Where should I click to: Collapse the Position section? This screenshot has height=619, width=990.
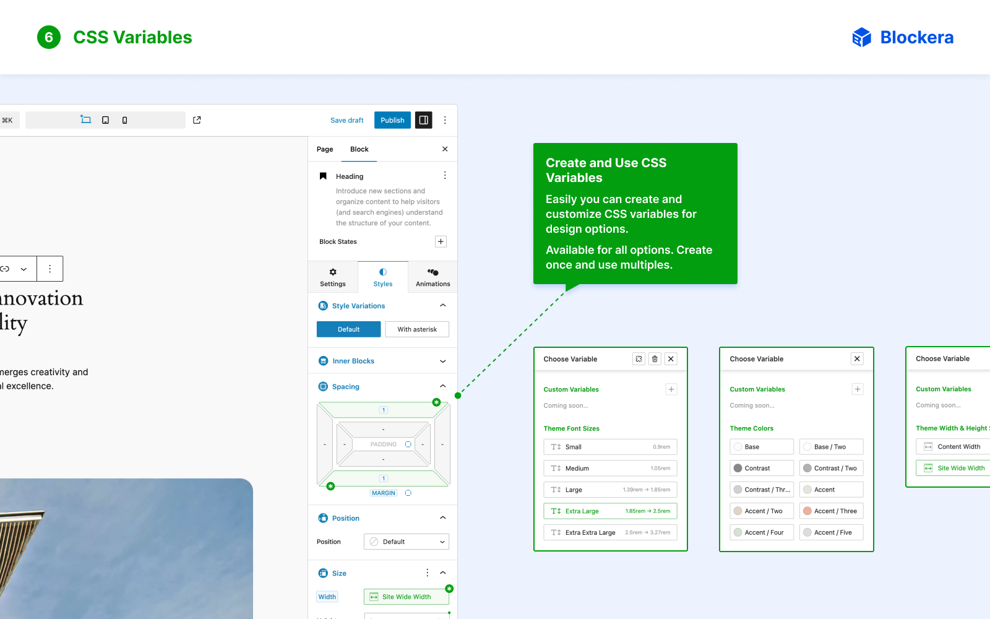tap(442, 518)
